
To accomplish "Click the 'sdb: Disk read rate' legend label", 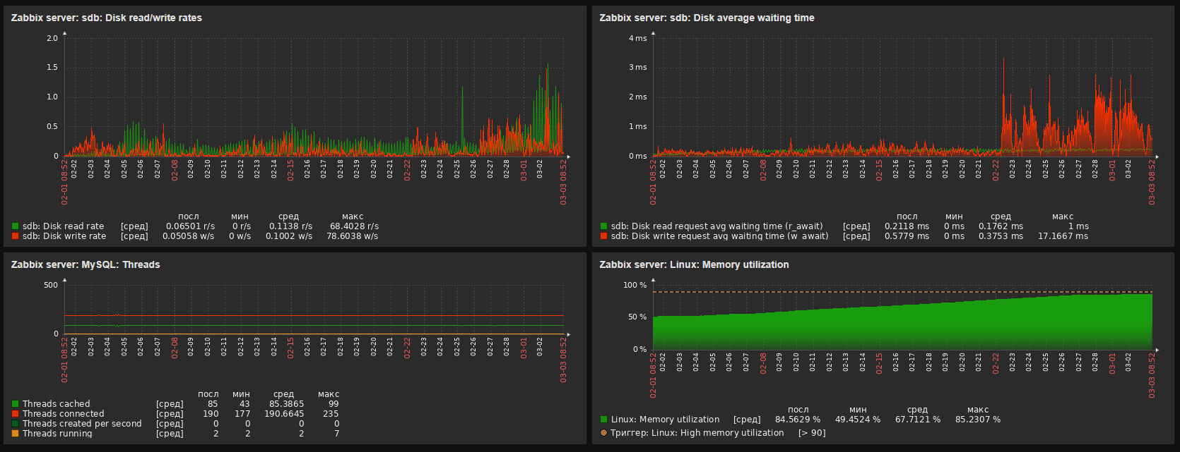I will tap(63, 226).
